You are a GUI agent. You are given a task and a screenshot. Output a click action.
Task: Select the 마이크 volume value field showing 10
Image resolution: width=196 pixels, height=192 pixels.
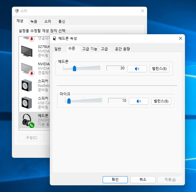[117, 101]
